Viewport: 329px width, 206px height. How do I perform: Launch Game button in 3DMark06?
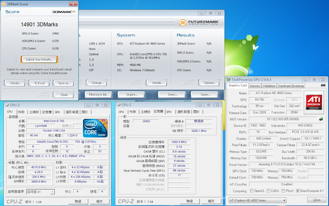point(205,95)
